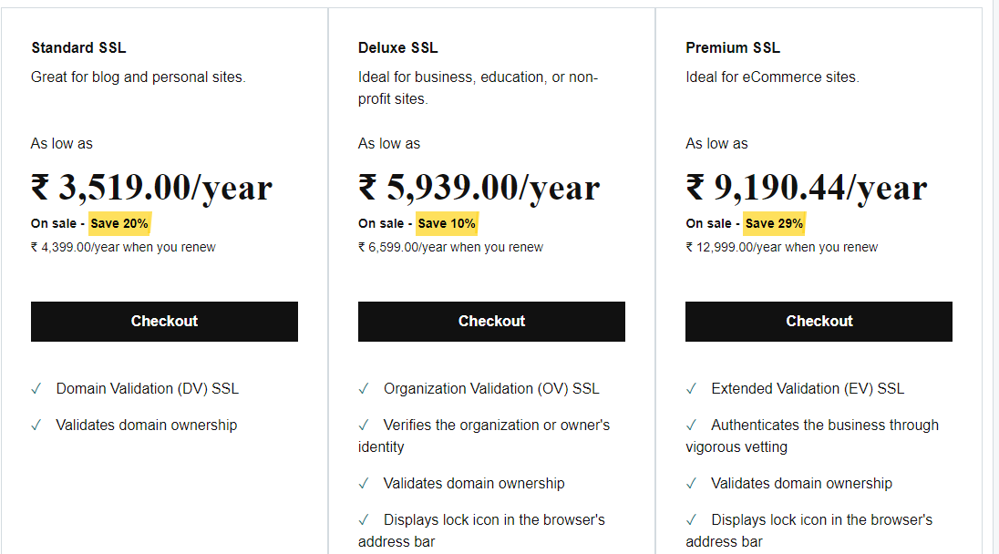This screenshot has height=554, width=999.
Task: Click checkmark by Verifies the organization
Action: coord(364,426)
